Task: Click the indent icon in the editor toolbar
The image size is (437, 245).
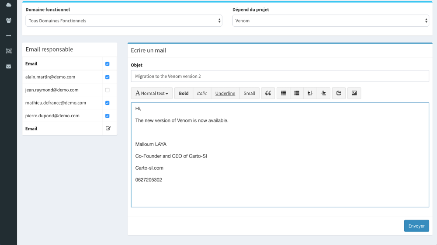Action: pos(323,93)
